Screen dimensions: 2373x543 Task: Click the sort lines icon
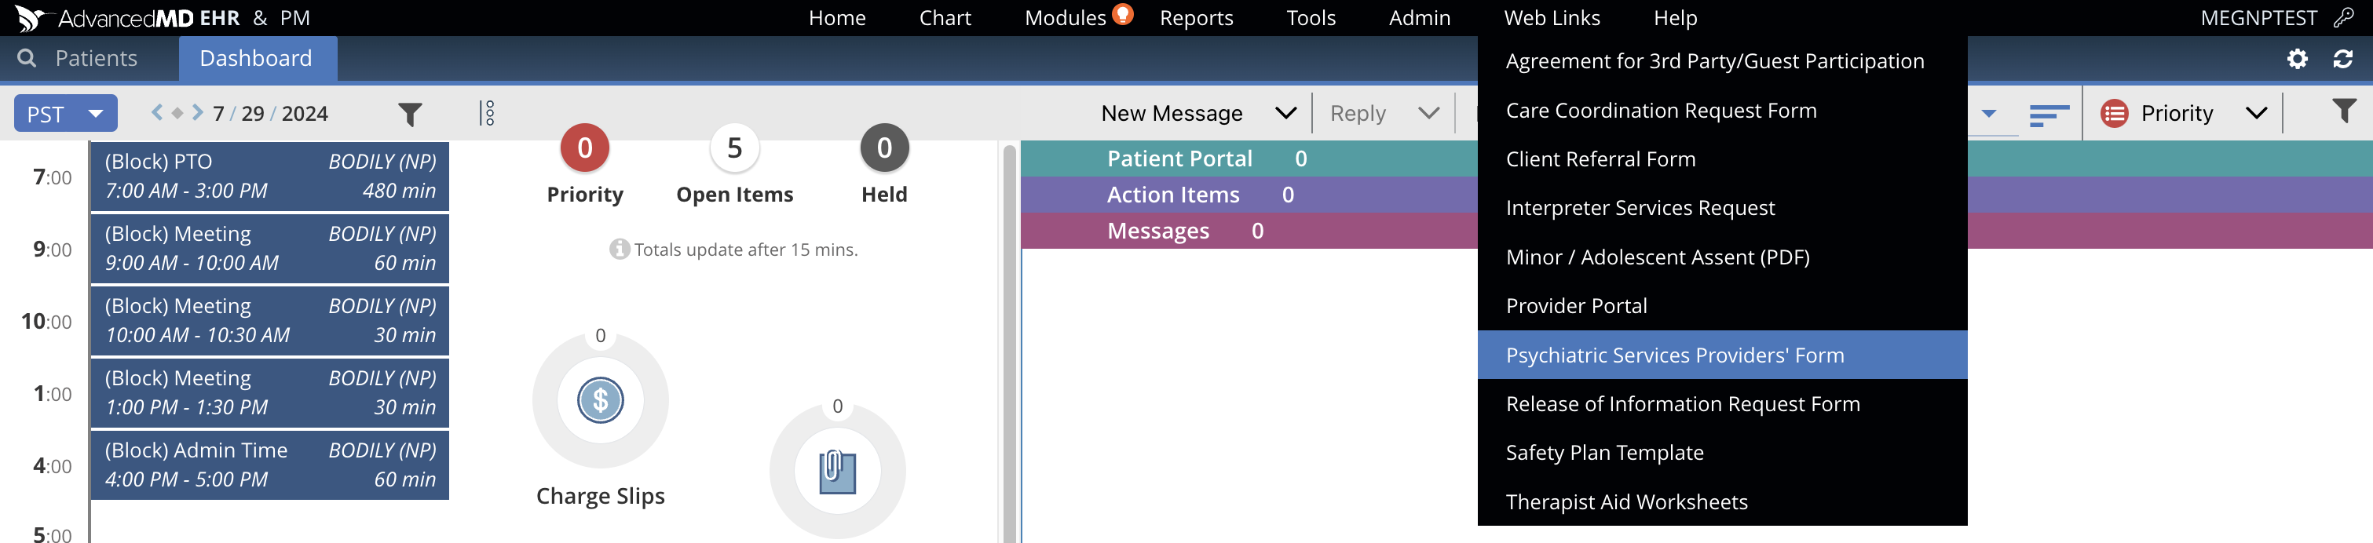[x=2049, y=114]
